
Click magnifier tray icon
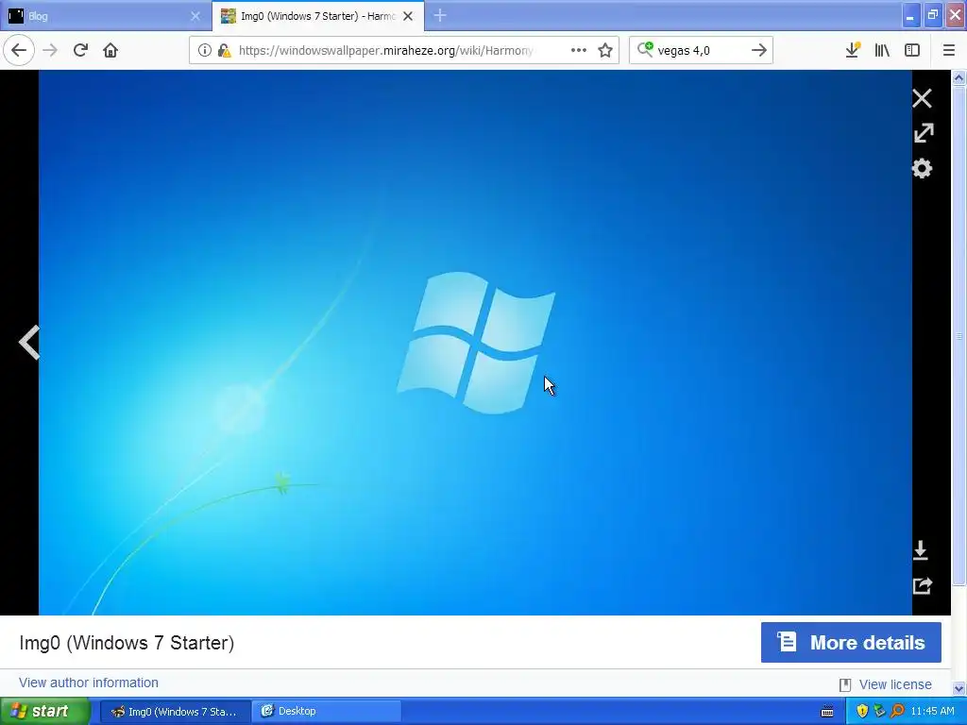(x=897, y=712)
